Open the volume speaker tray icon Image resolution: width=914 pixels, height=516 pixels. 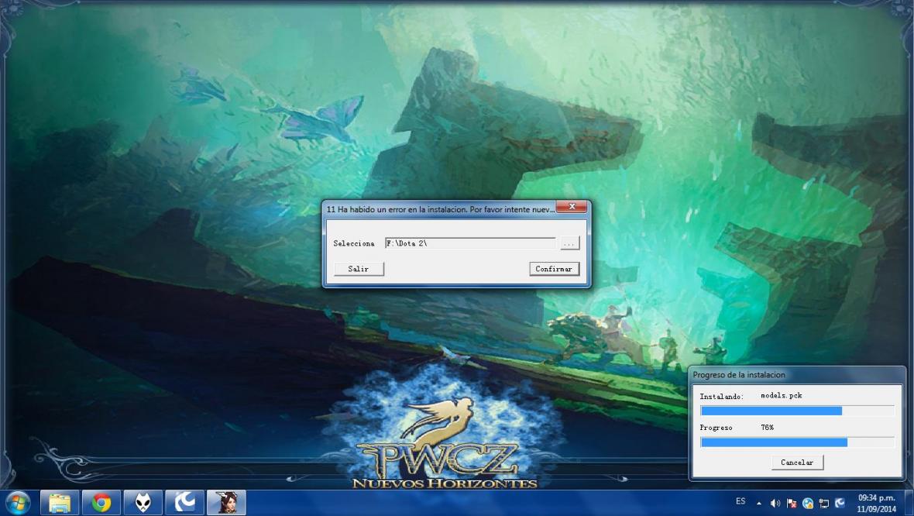point(775,503)
